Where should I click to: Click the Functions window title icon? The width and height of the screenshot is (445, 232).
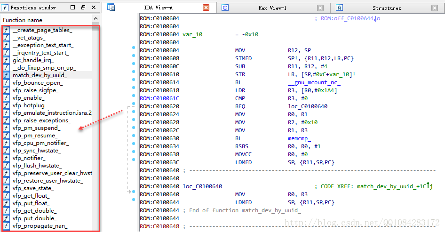coord(5,8)
